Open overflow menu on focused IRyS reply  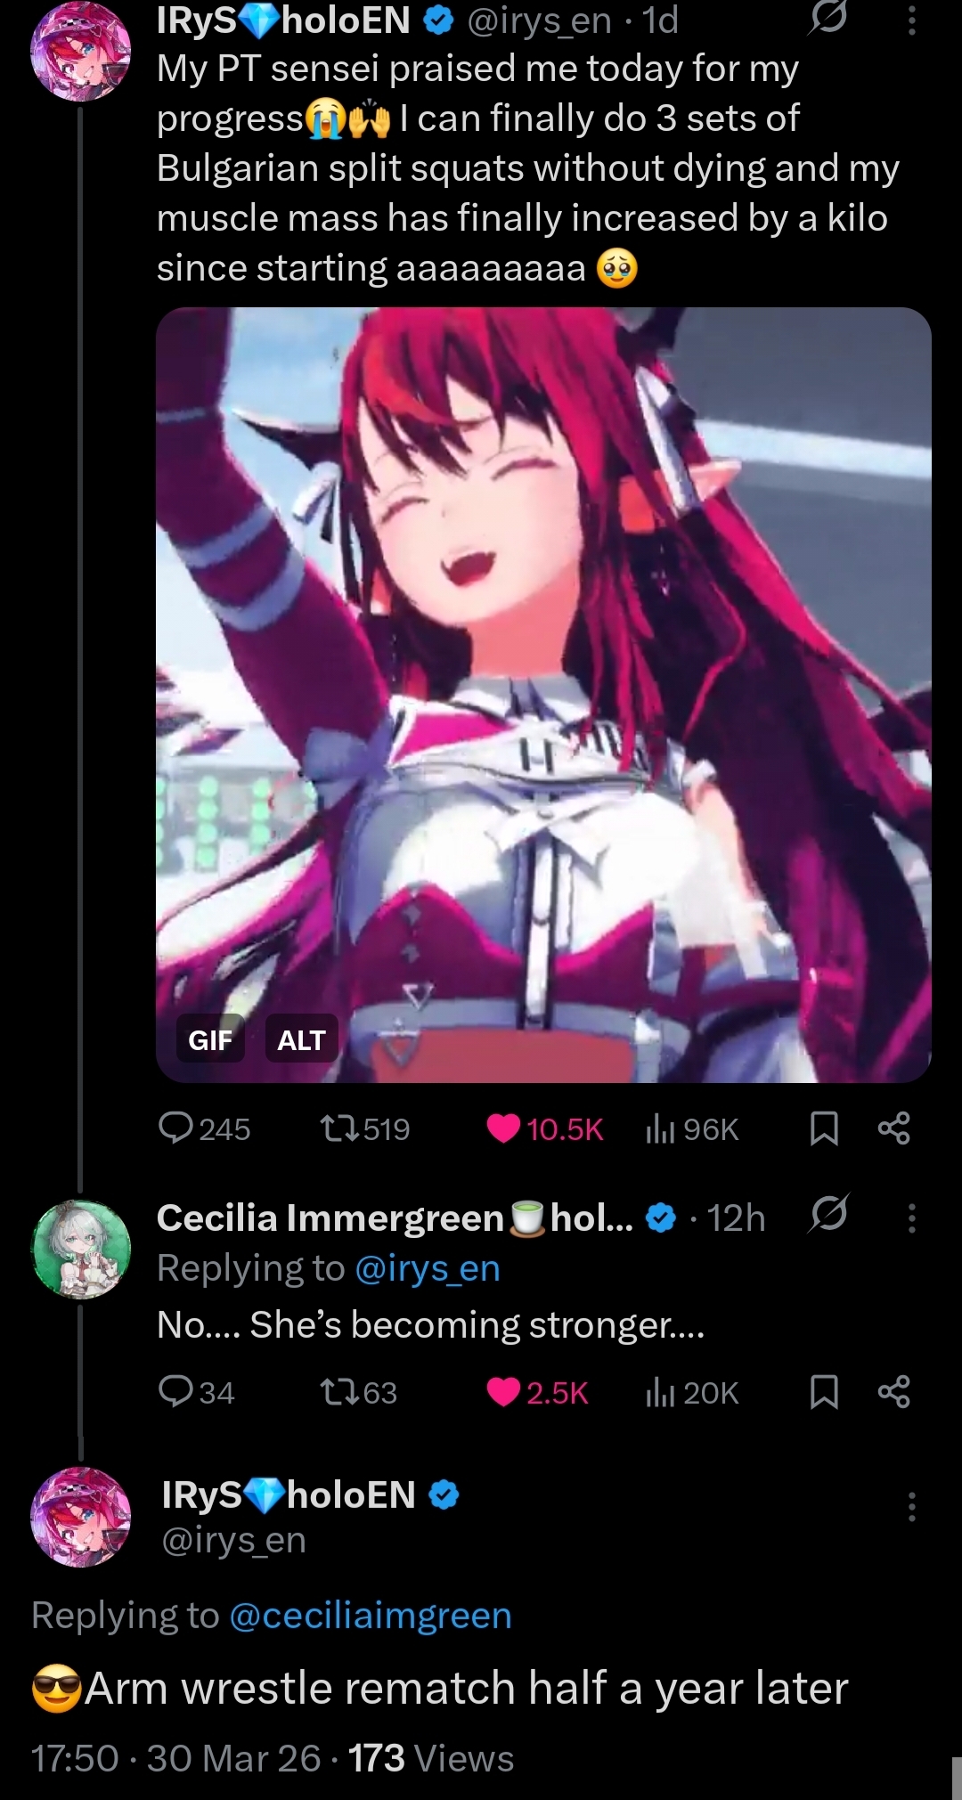tap(911, 1506)
